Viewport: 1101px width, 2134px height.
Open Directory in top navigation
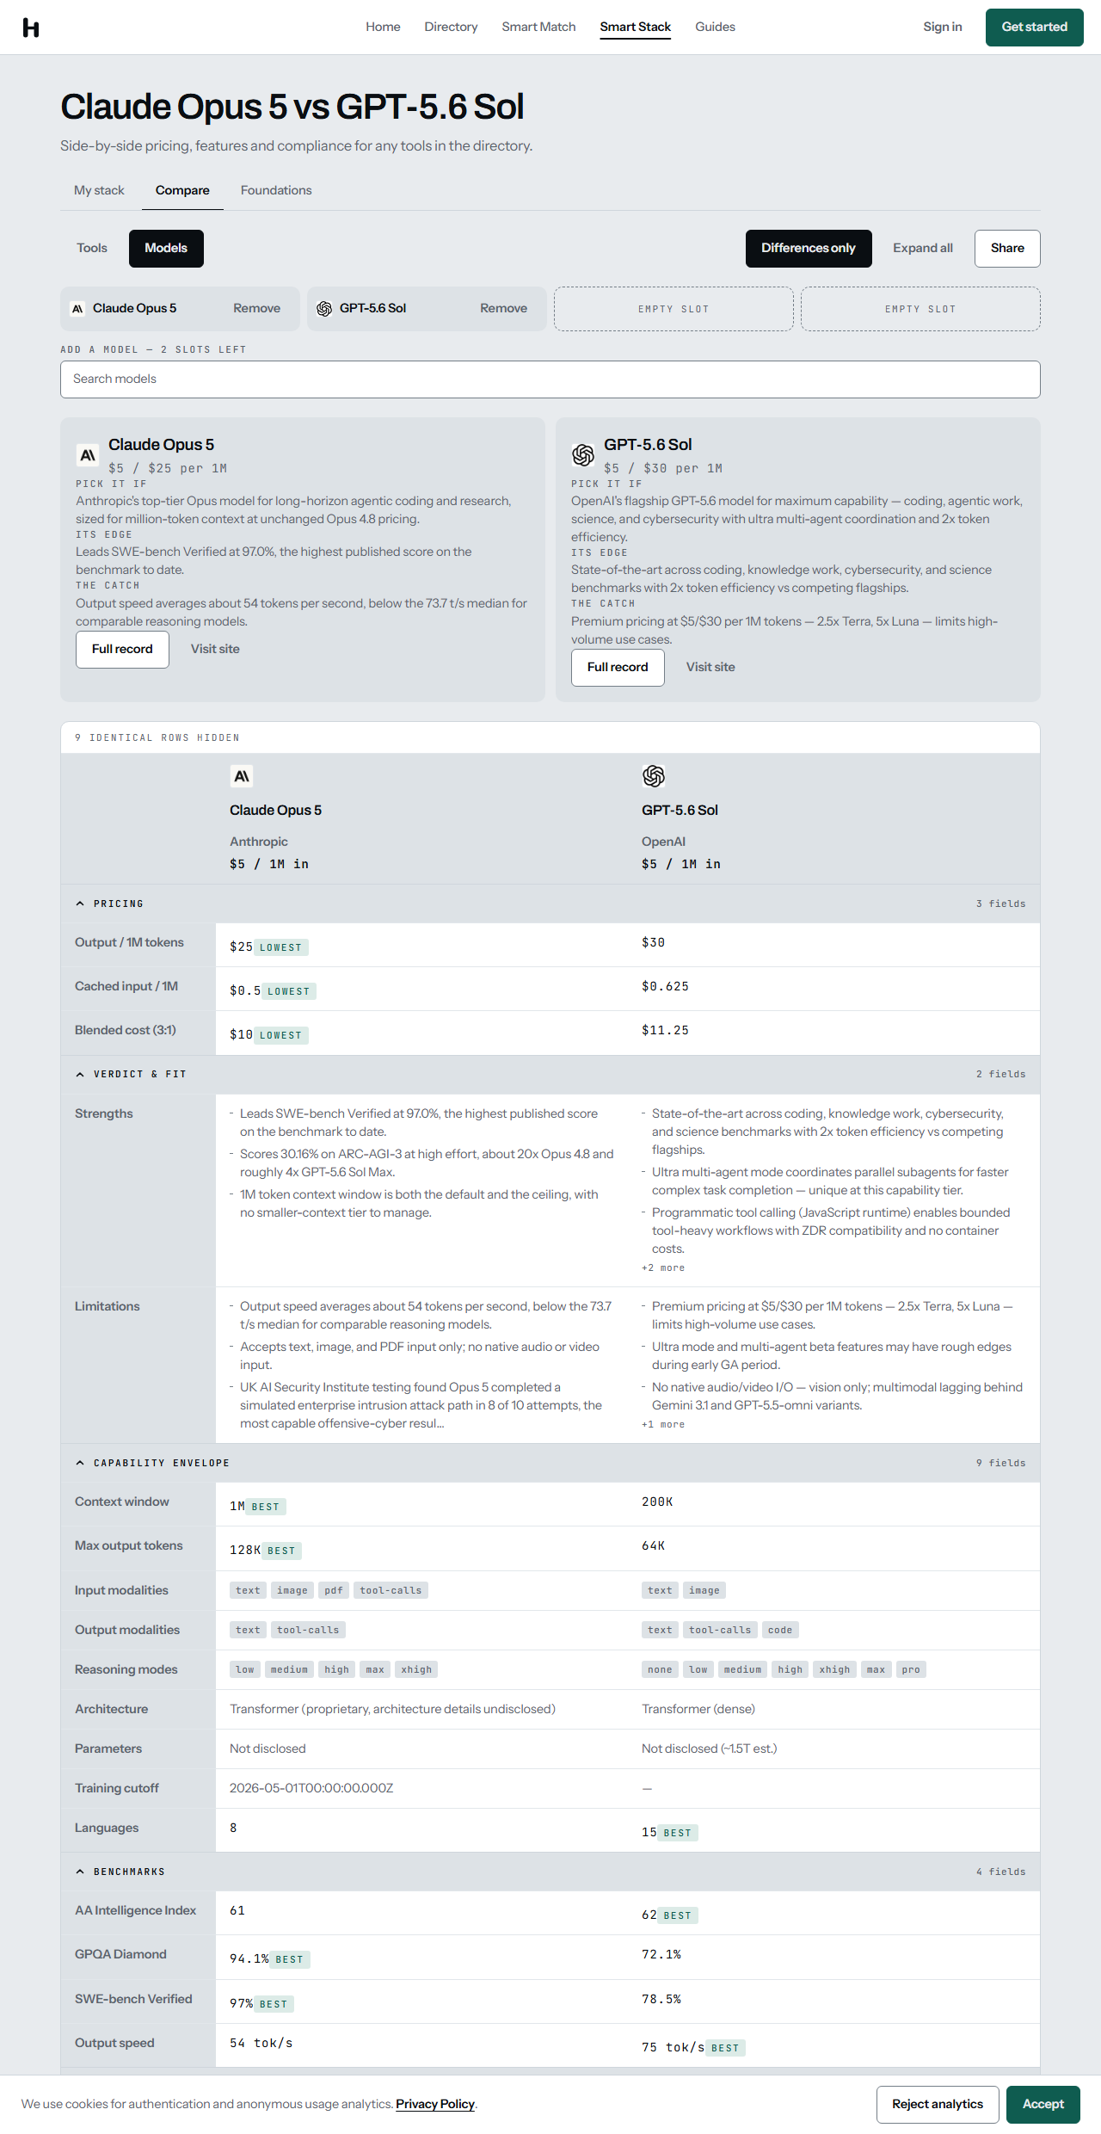click(451, 27)
